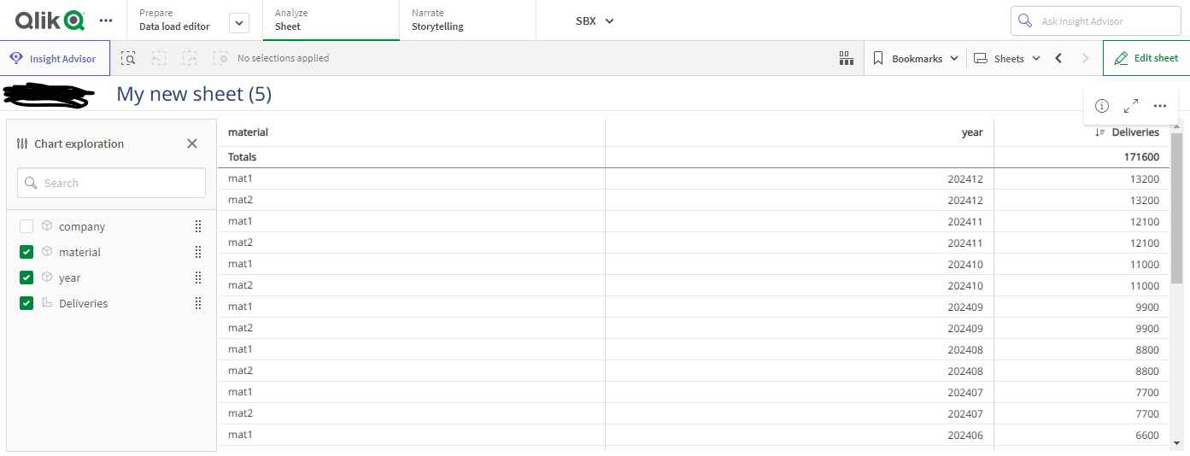1190x456 pixels.
Task: Open the Bookmarks dropdown
Action: point(915,58)
